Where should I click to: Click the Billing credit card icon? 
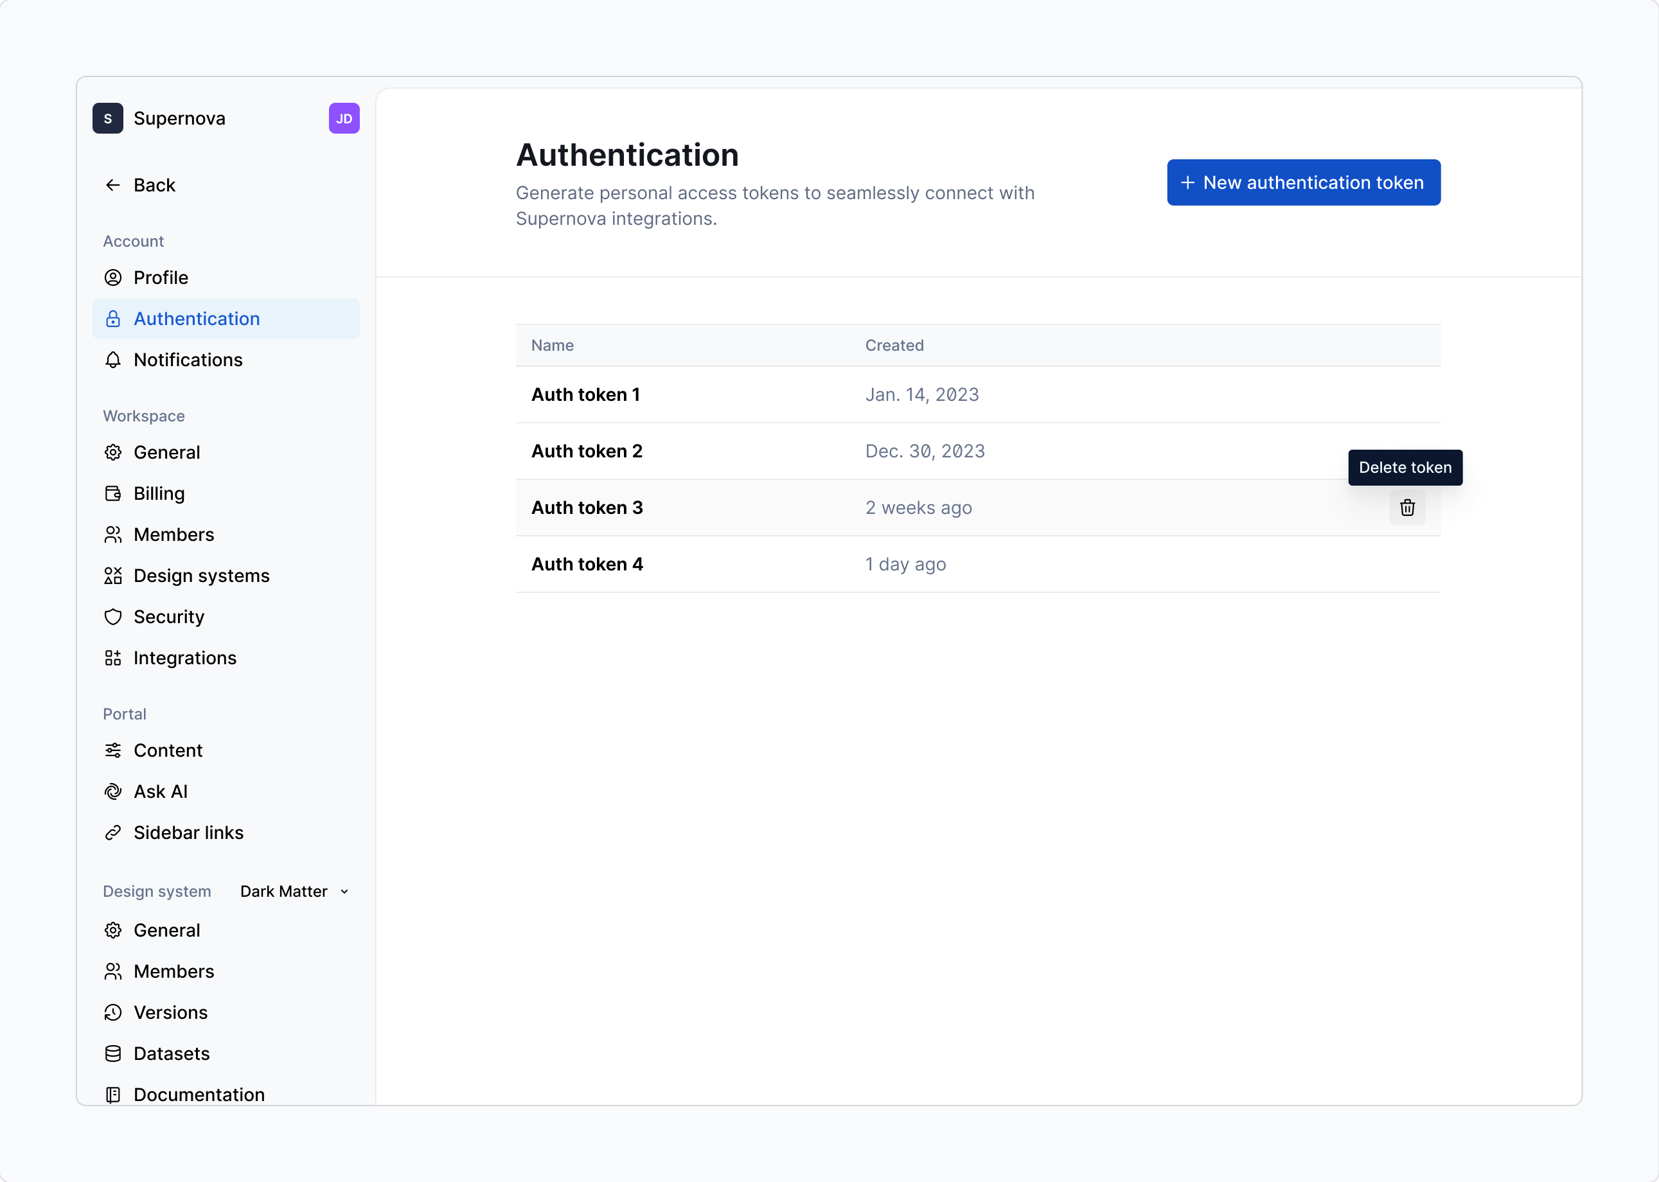tap(113, 493)
